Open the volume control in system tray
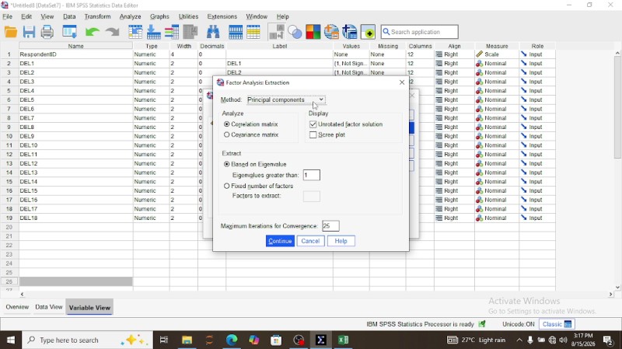The height and width of the screenshot is (349, 622). tap(563, 340)
